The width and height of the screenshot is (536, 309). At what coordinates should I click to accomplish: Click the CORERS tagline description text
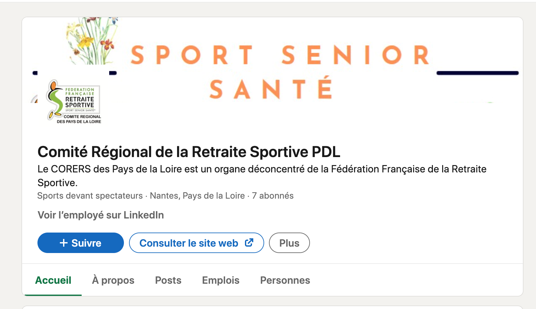coord(262,169)
